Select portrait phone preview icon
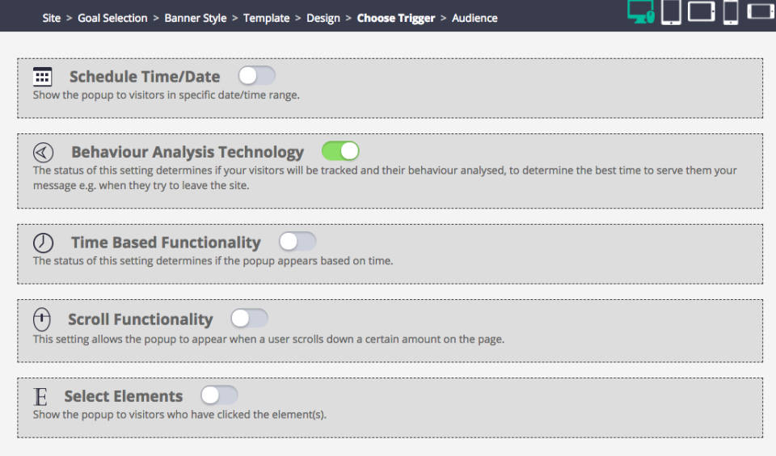The height and width of the screenshot is (456, 776). [x=731, y=12]
